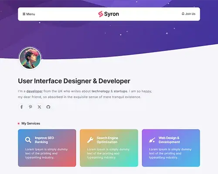218x174 pixels.
Task: Open the Menu text in navbar
Action: pyautogui.click(x=31, y=14)
